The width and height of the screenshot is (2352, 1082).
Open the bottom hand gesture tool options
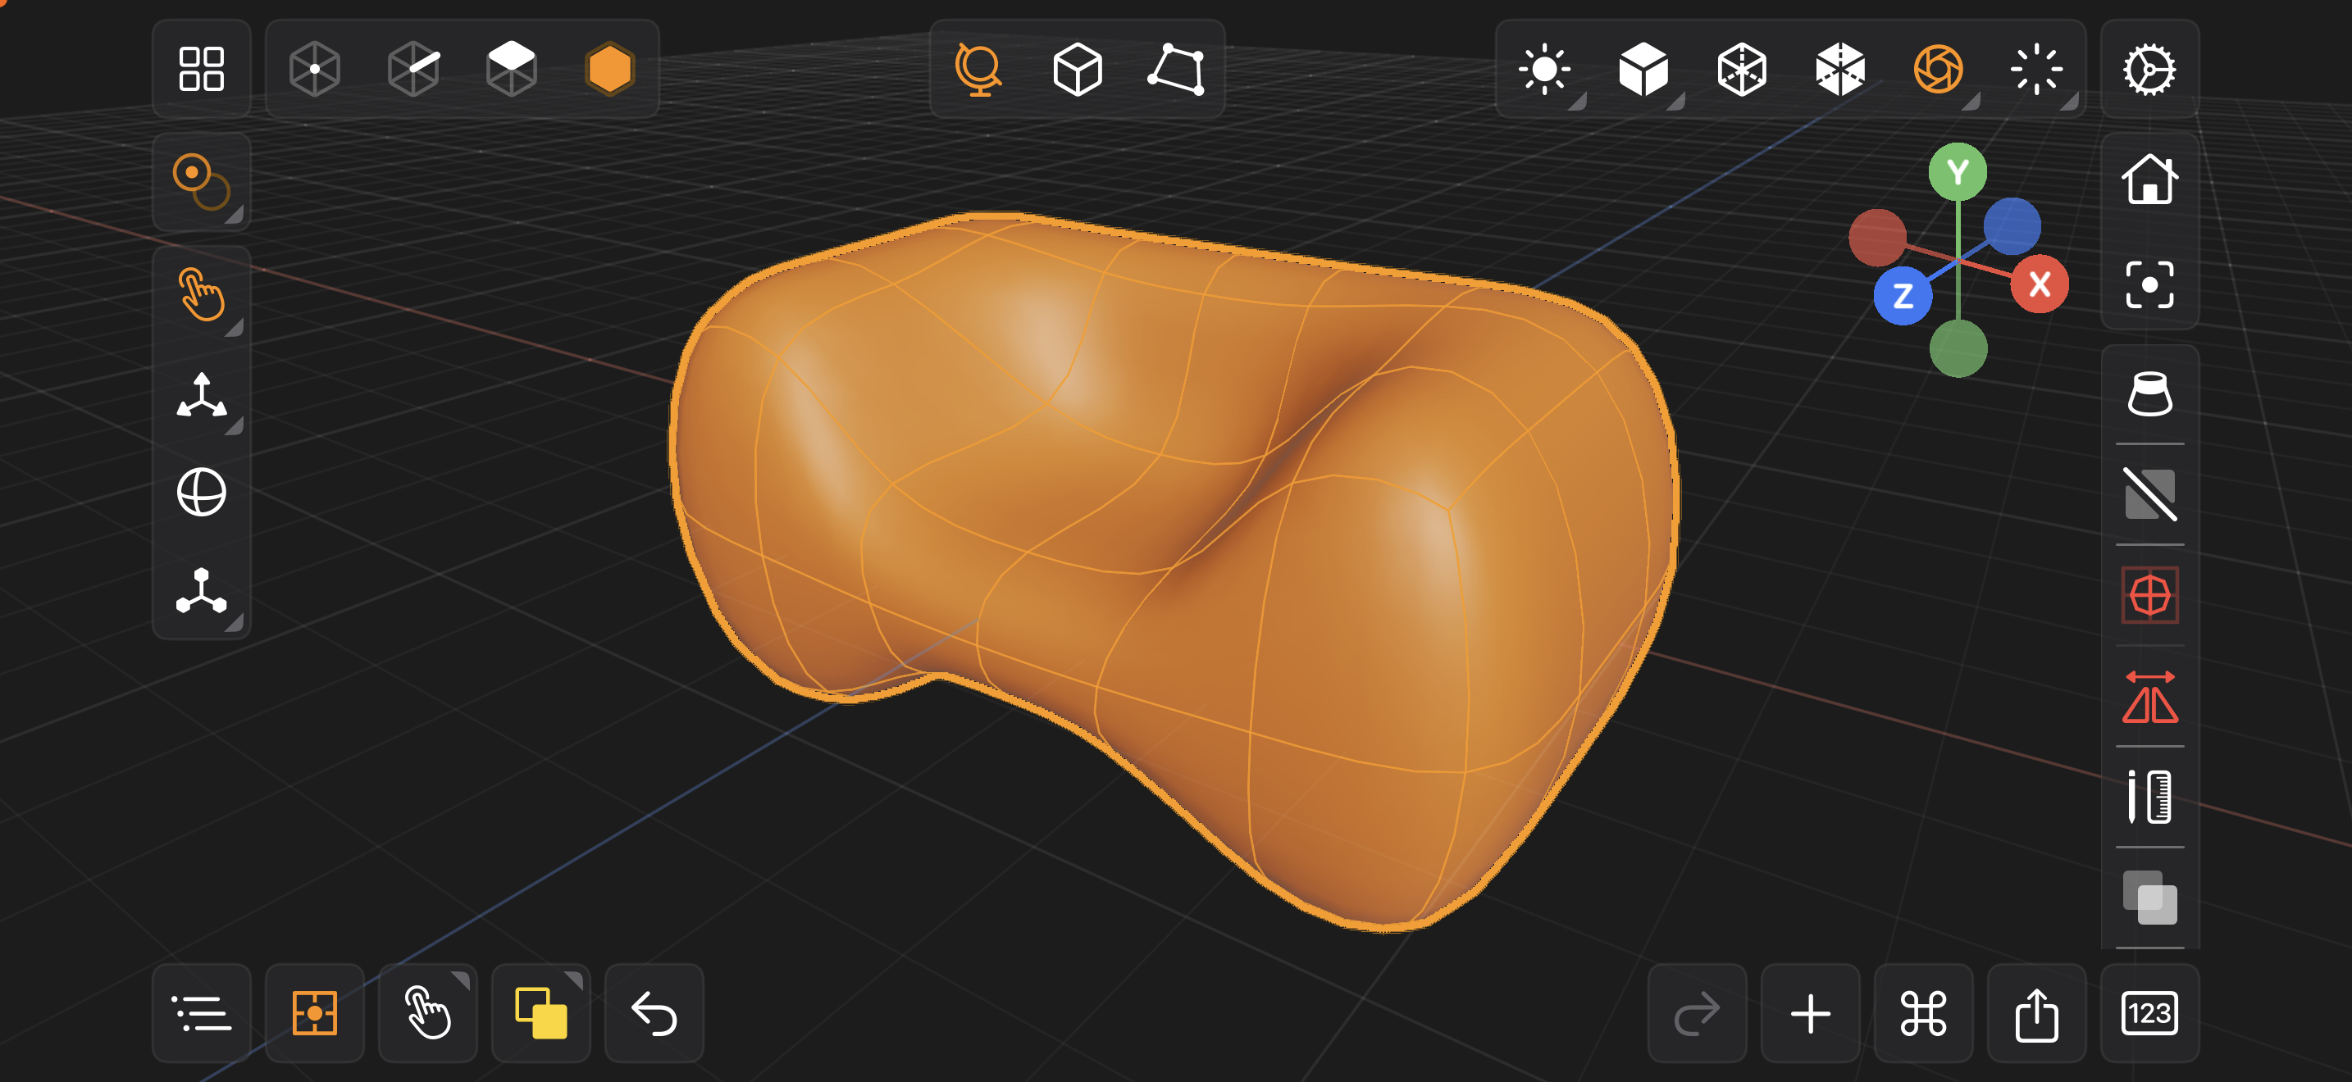427,1012
